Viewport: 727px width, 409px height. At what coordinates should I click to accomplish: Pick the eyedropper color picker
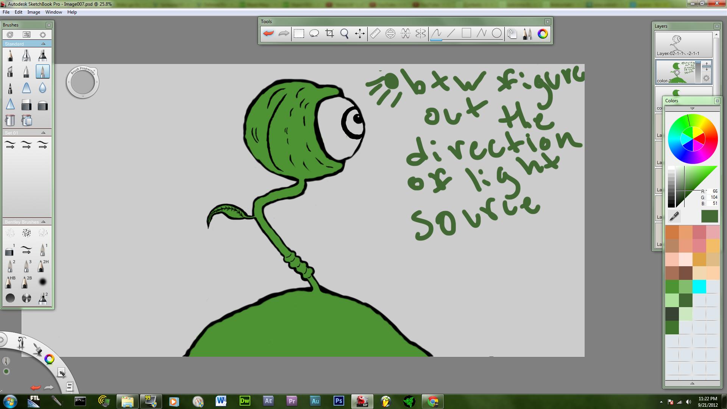click(674, 216)
